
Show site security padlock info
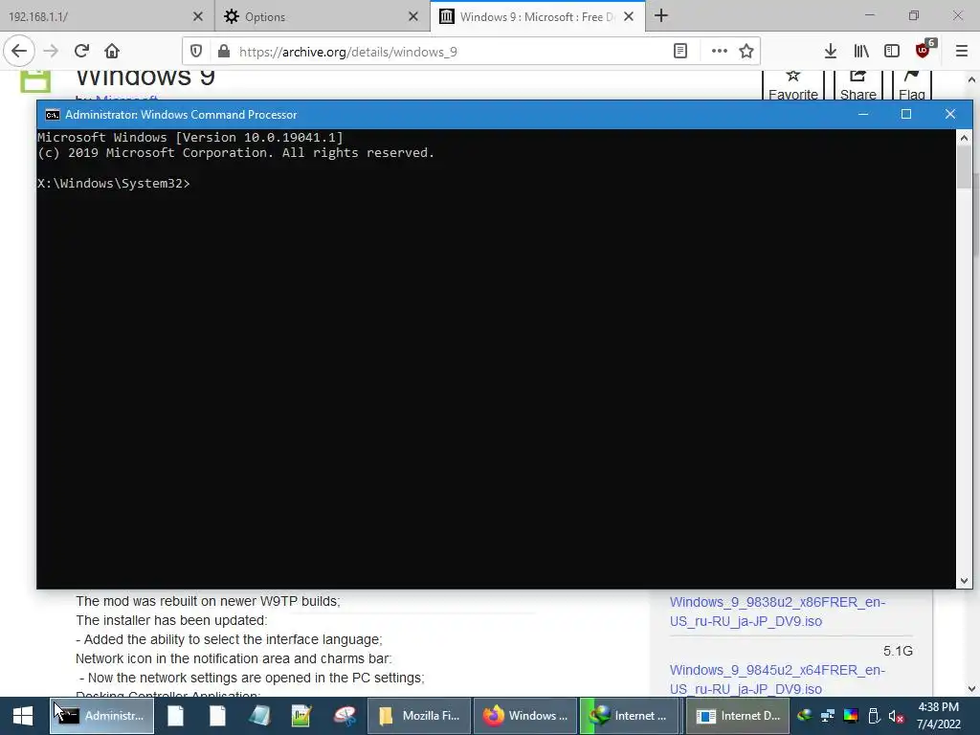(x=223, y=52)
